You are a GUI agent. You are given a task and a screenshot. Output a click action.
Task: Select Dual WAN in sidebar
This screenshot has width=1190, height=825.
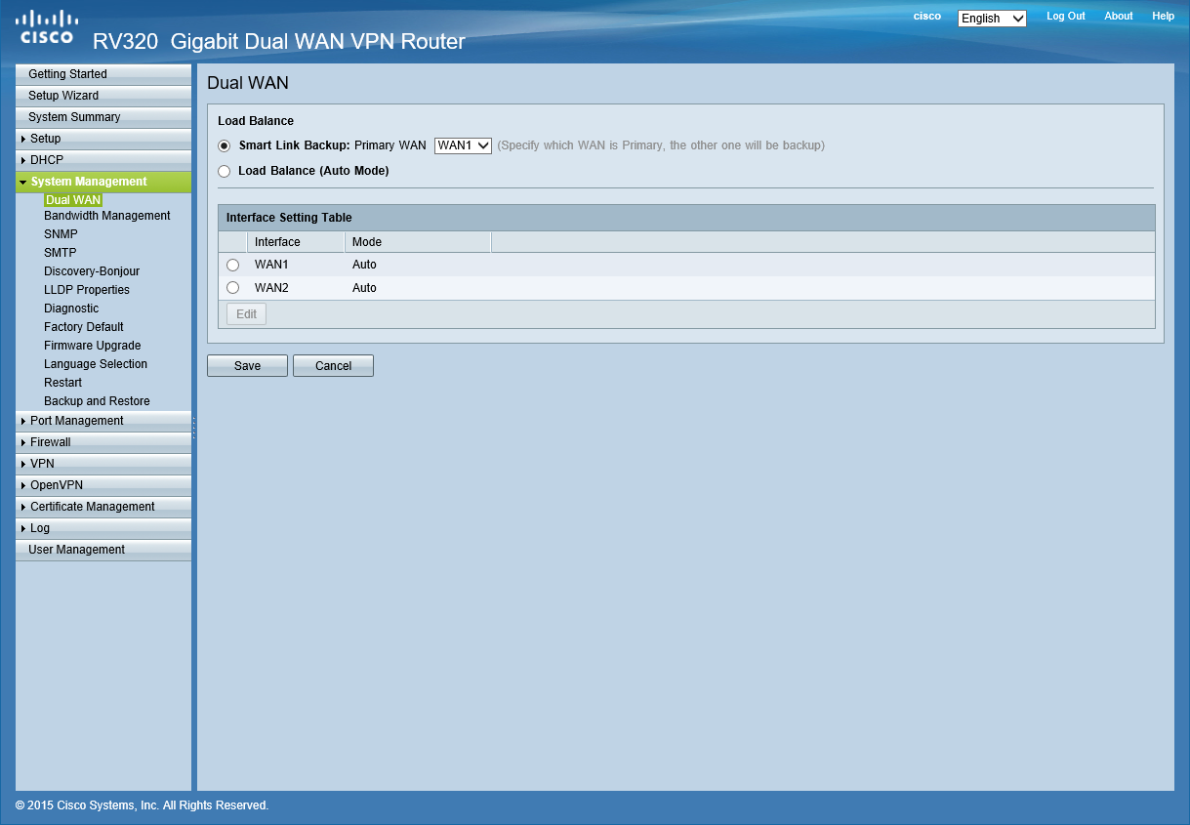click(73, 200)
